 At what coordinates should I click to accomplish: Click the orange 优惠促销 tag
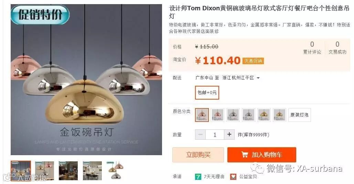click(253, 61)
